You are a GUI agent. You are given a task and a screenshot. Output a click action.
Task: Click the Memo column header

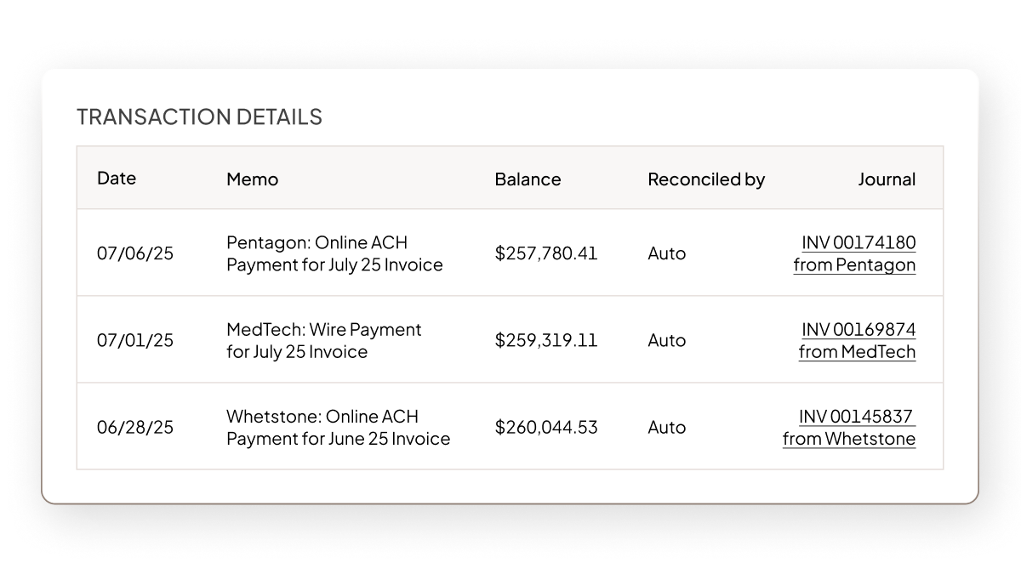(252, 179)
